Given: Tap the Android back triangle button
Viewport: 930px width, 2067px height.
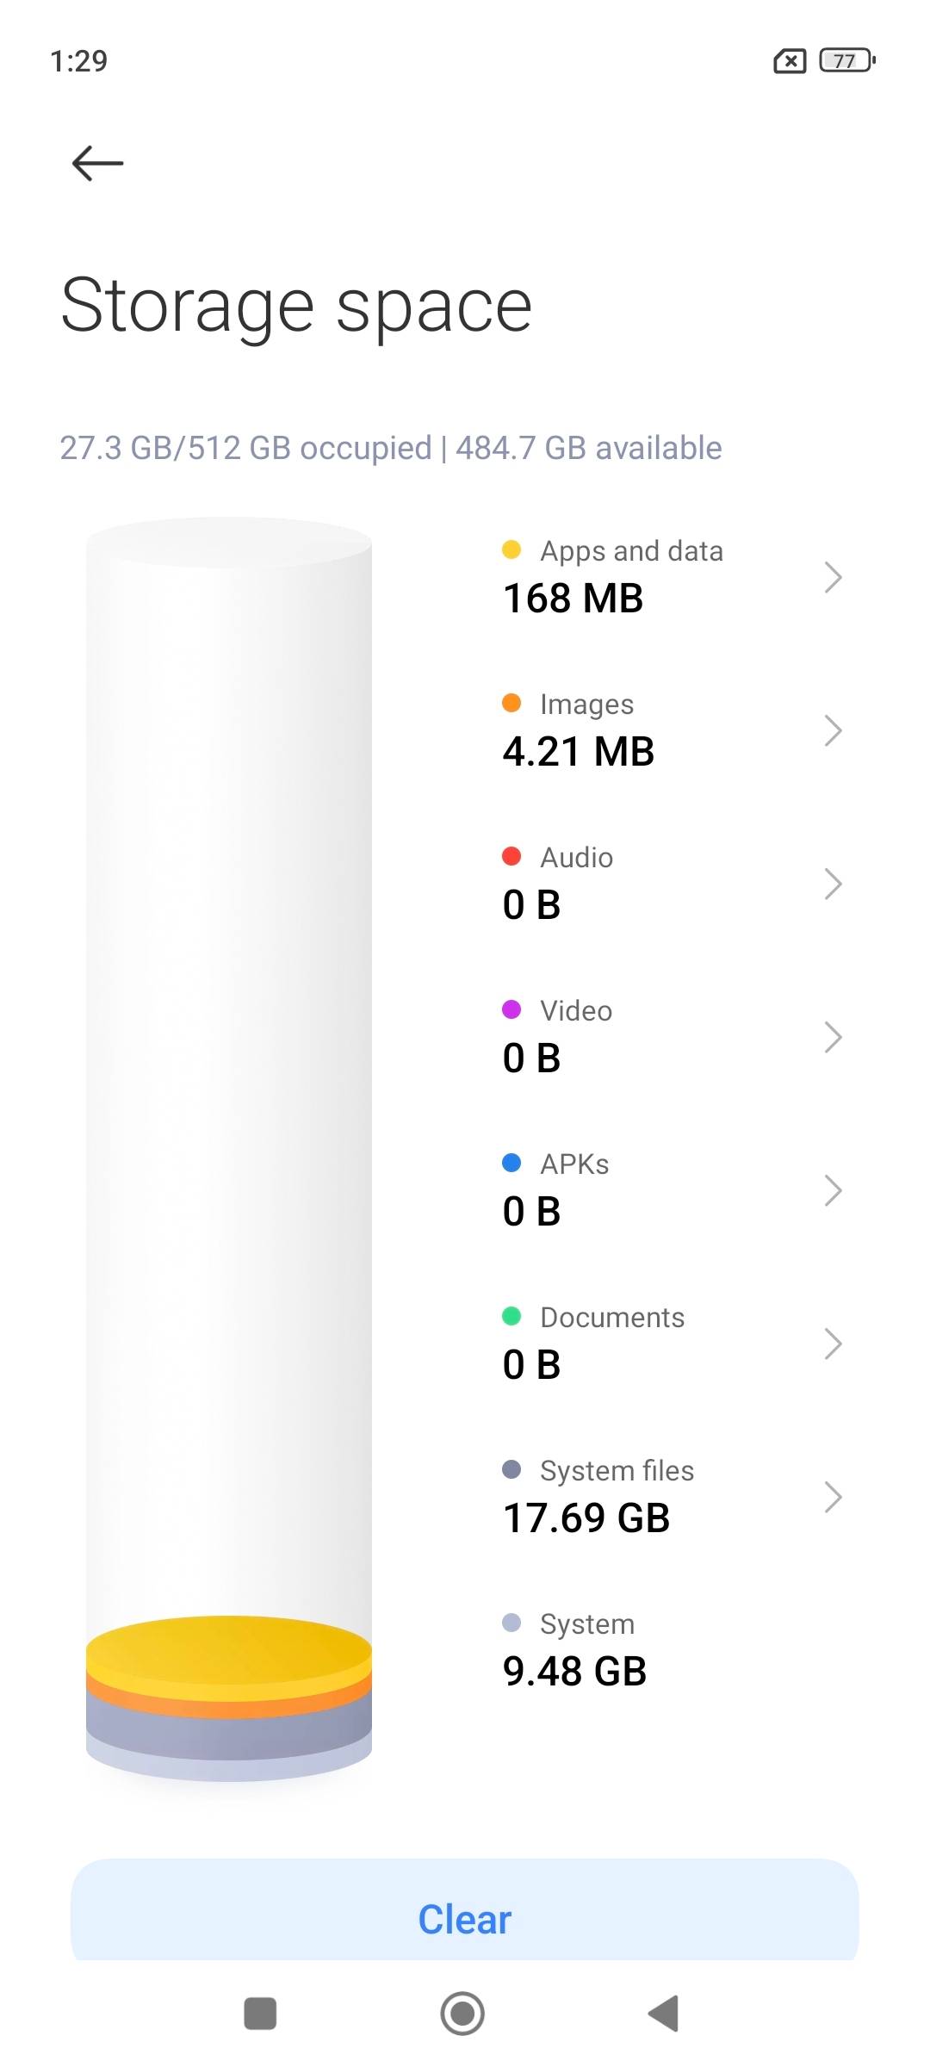Looking at the screenshot, I should click(x=664, y=2014).
